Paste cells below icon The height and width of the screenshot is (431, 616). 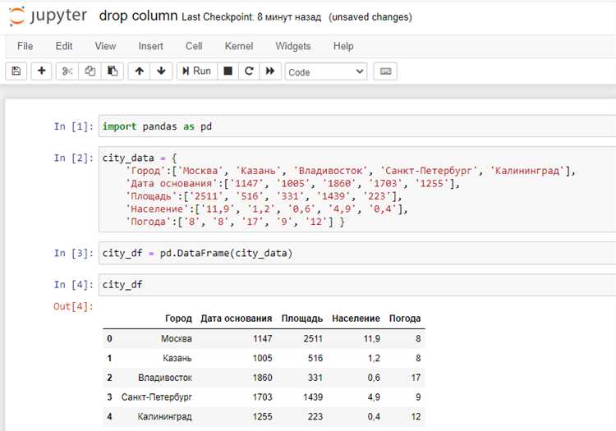113,71
